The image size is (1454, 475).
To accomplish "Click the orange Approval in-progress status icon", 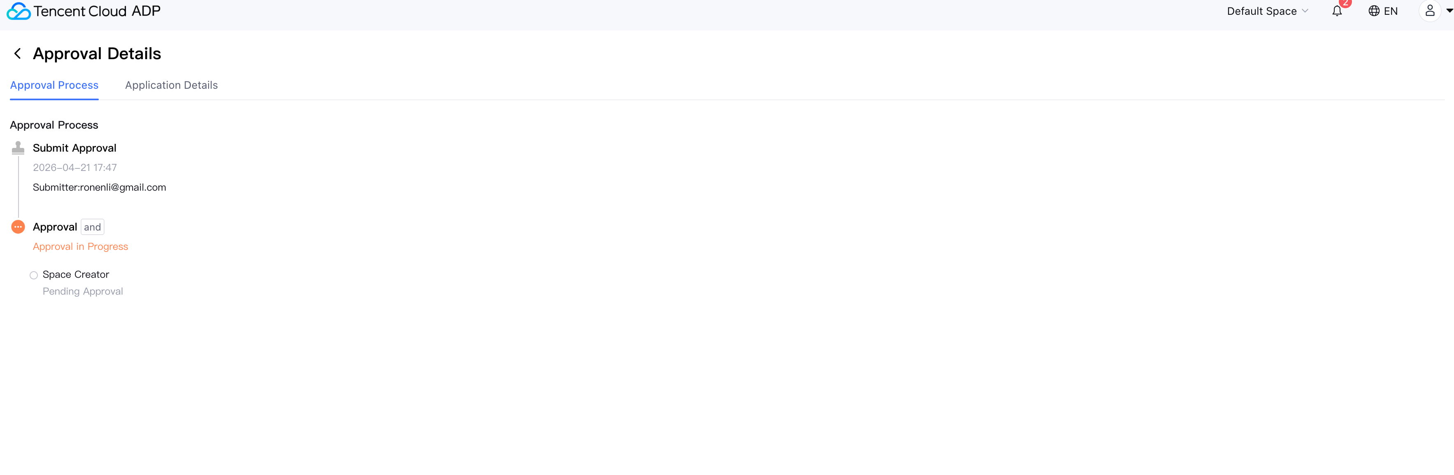I will pyautogui.click(x=18, y=226).
